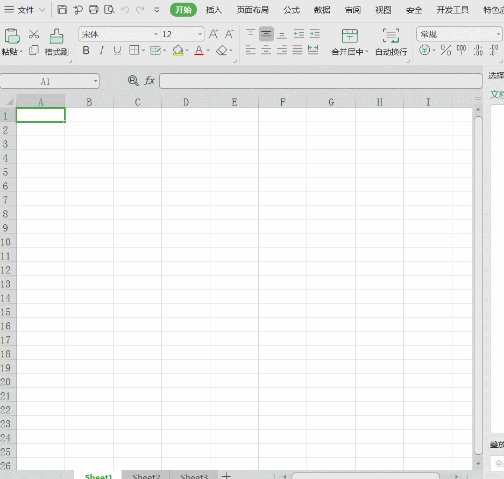
Task: Click the Paste clipboard icon
Action: coord(12,36)
